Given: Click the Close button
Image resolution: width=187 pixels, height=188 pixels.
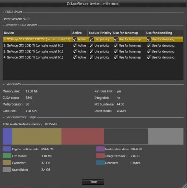Looking at the screenshot, I should click(93, 182).
